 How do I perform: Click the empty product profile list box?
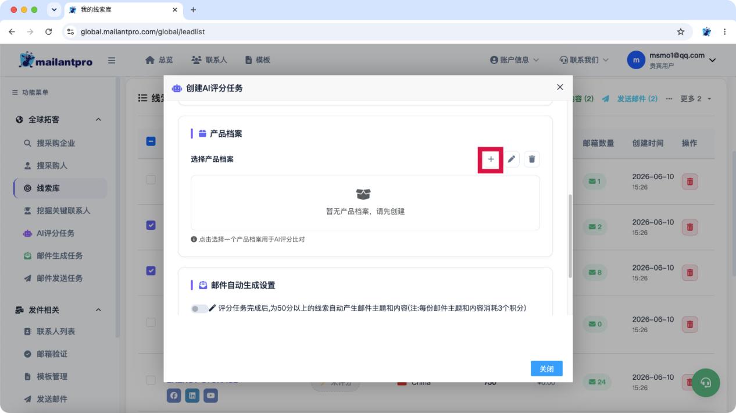pyautogui.click(x=365, y=203)
